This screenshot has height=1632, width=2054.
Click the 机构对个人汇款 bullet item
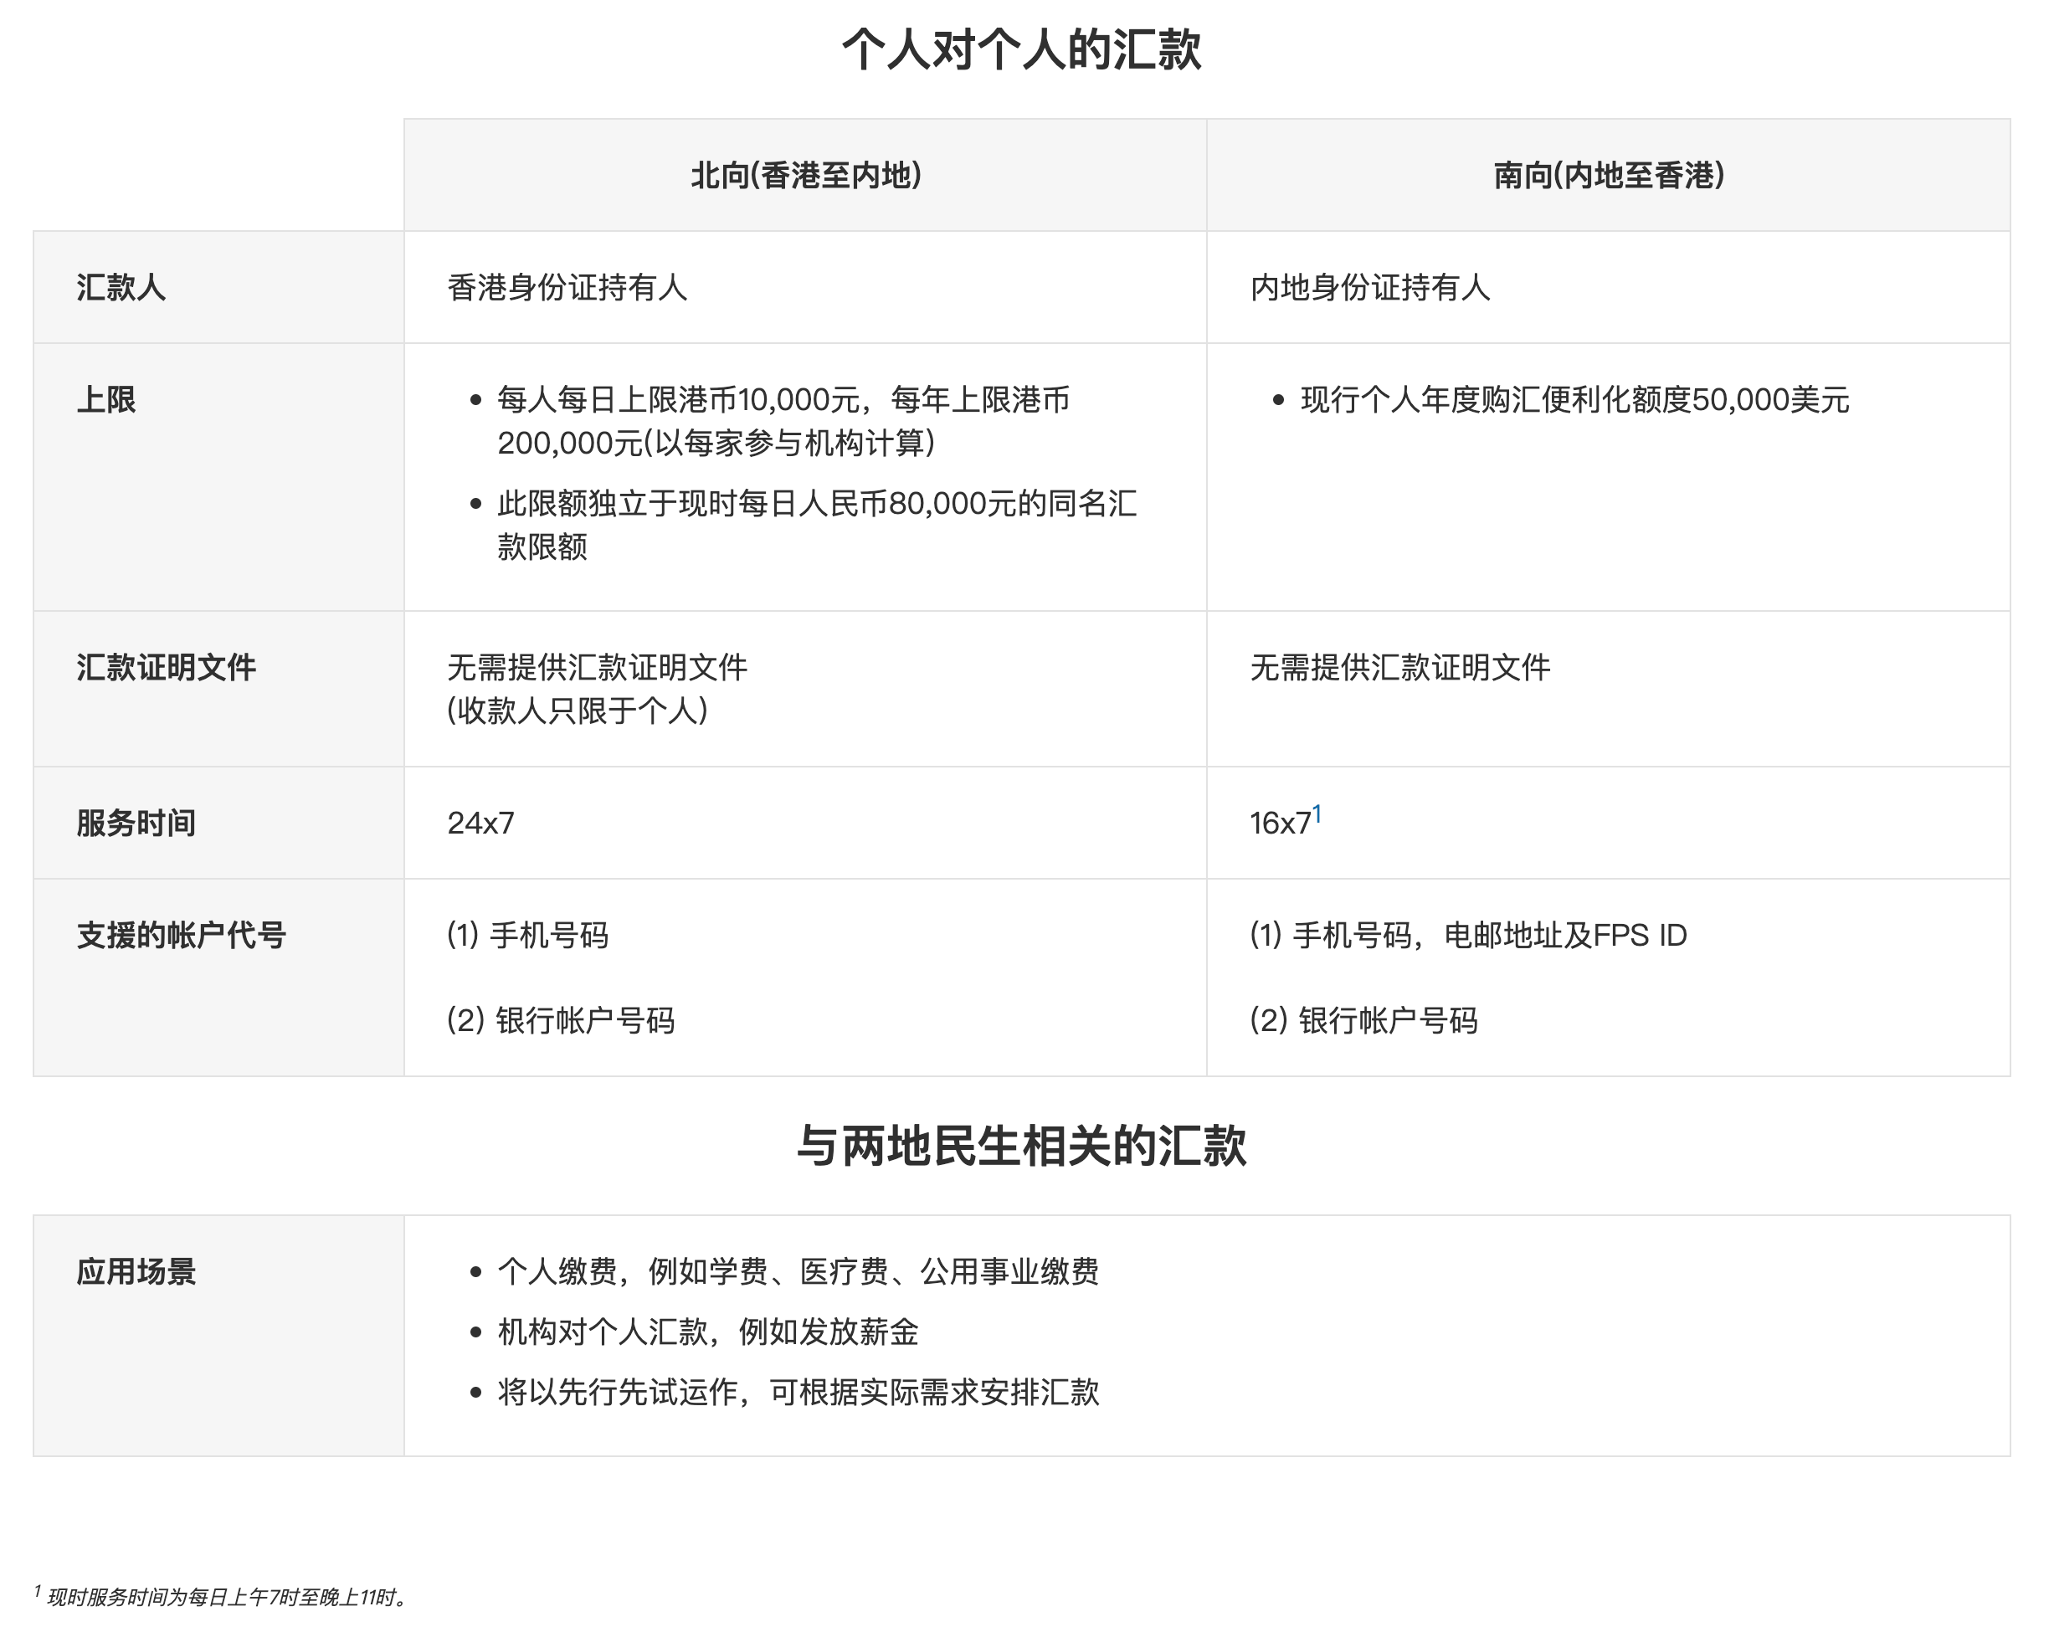point(707,1331)
